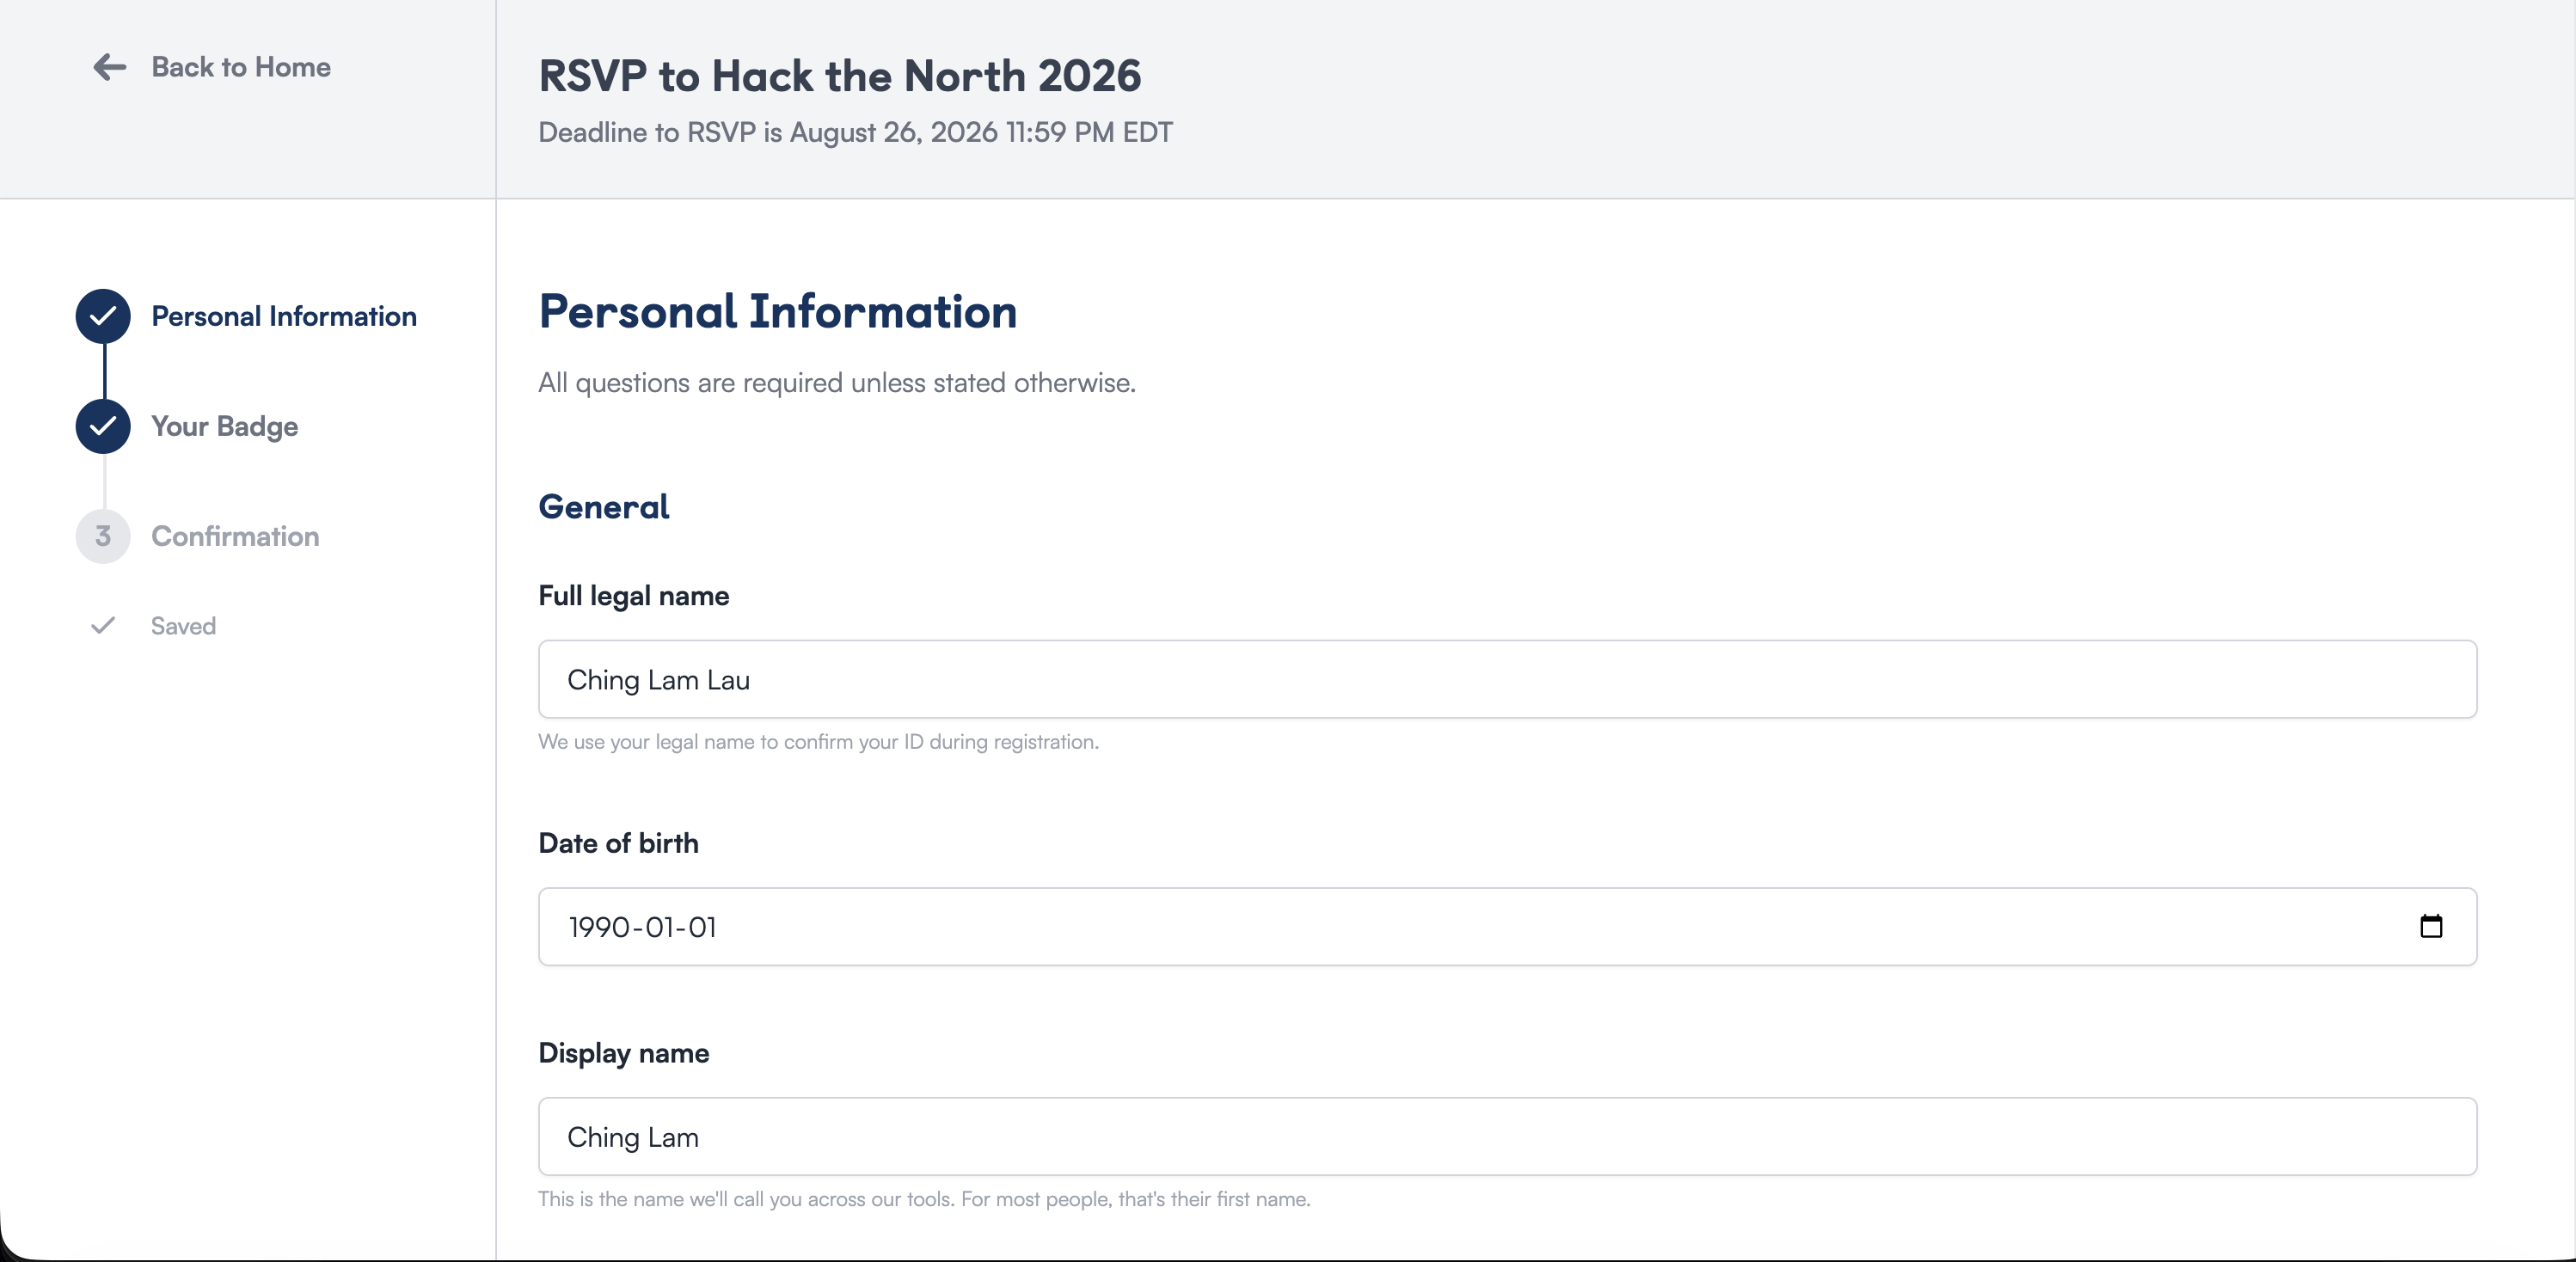Go to the Confirmation step
The width and height of the screenshot is (2576, 1262).
(x=235, y=536)
